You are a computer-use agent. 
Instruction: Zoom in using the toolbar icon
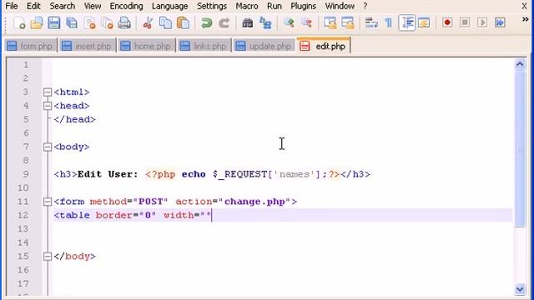point(289,23)
